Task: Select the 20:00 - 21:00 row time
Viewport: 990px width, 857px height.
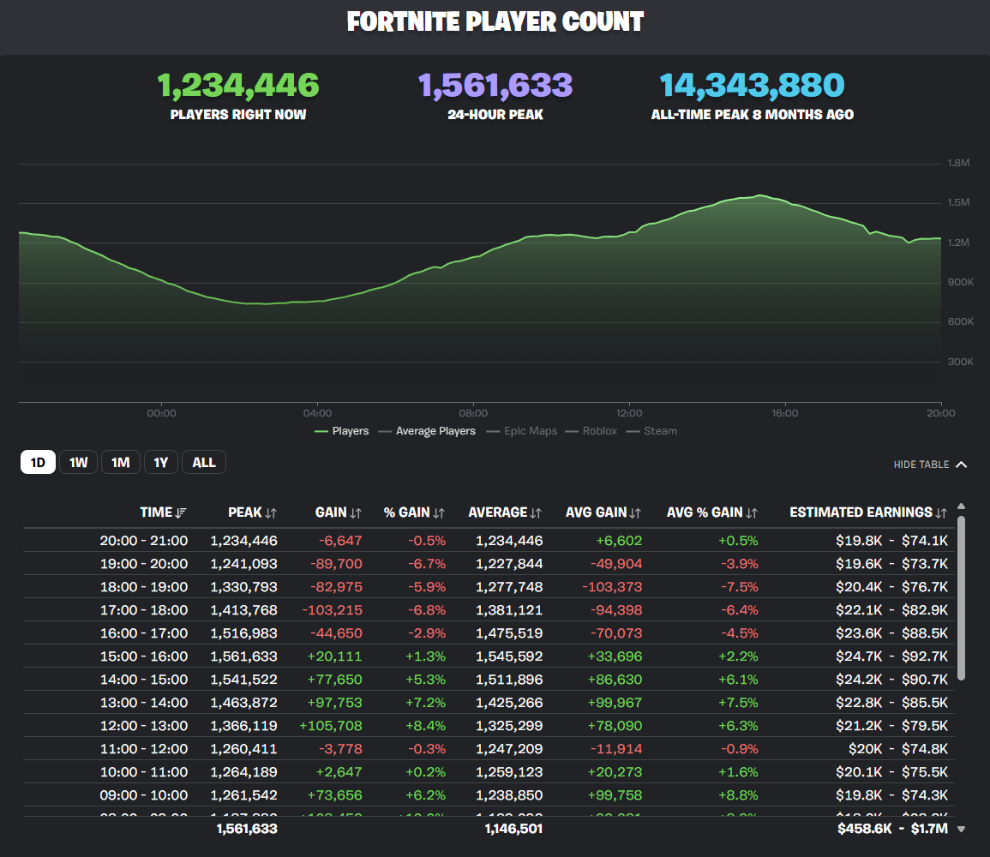Action: tap(144, 541)
